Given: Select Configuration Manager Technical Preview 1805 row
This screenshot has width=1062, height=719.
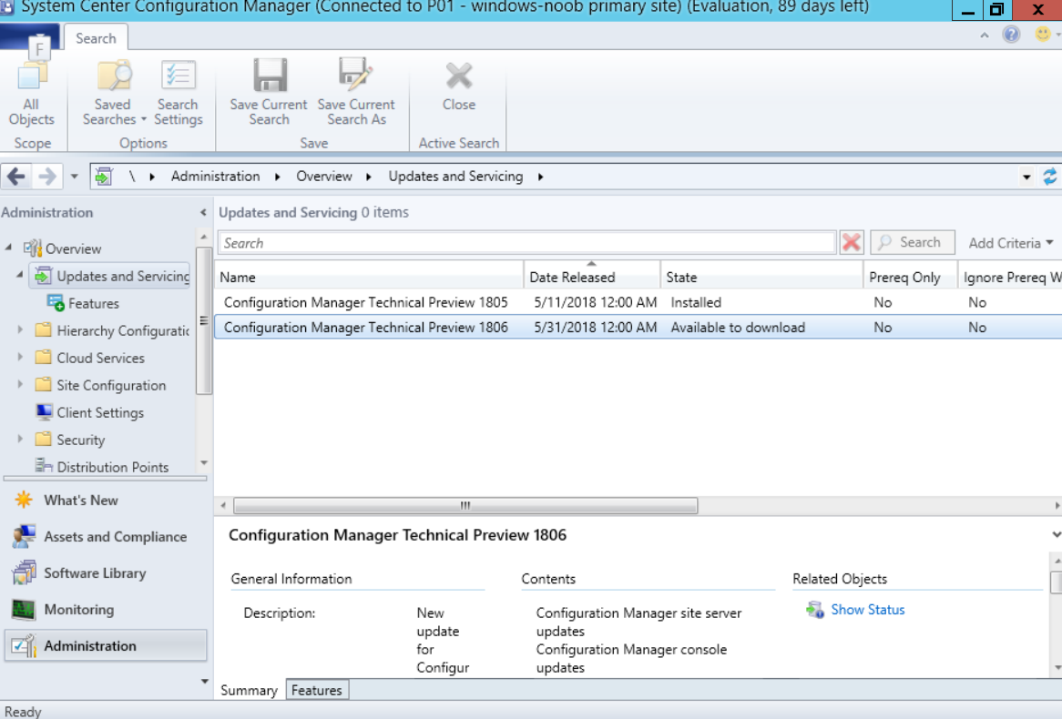Looking at the screenshot, I should pos(638,303).
